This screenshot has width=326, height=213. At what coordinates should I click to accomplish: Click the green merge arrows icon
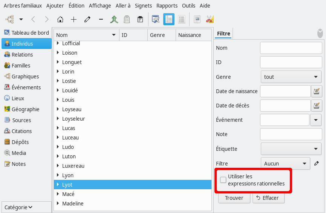coord(114,20)
